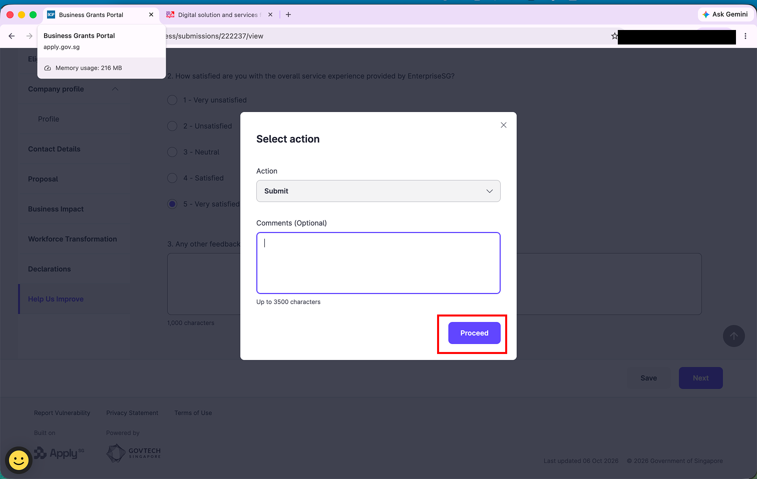
Task: Open the Action dropdown showing Submit
Action: (378, 191)
